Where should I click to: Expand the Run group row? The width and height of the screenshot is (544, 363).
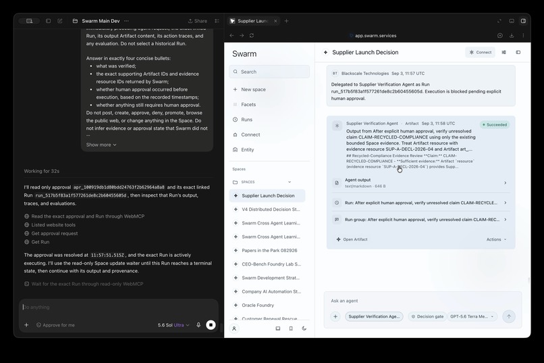coord(420,220)
